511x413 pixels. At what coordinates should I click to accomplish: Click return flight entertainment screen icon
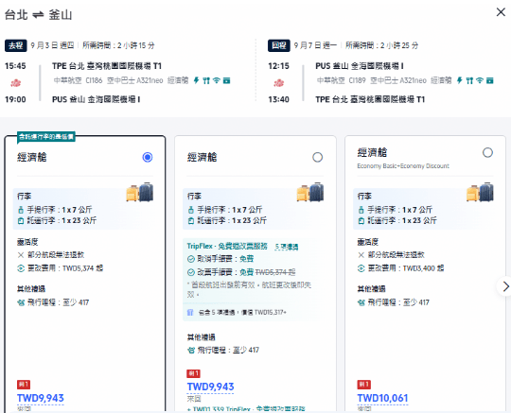point(490,80)
